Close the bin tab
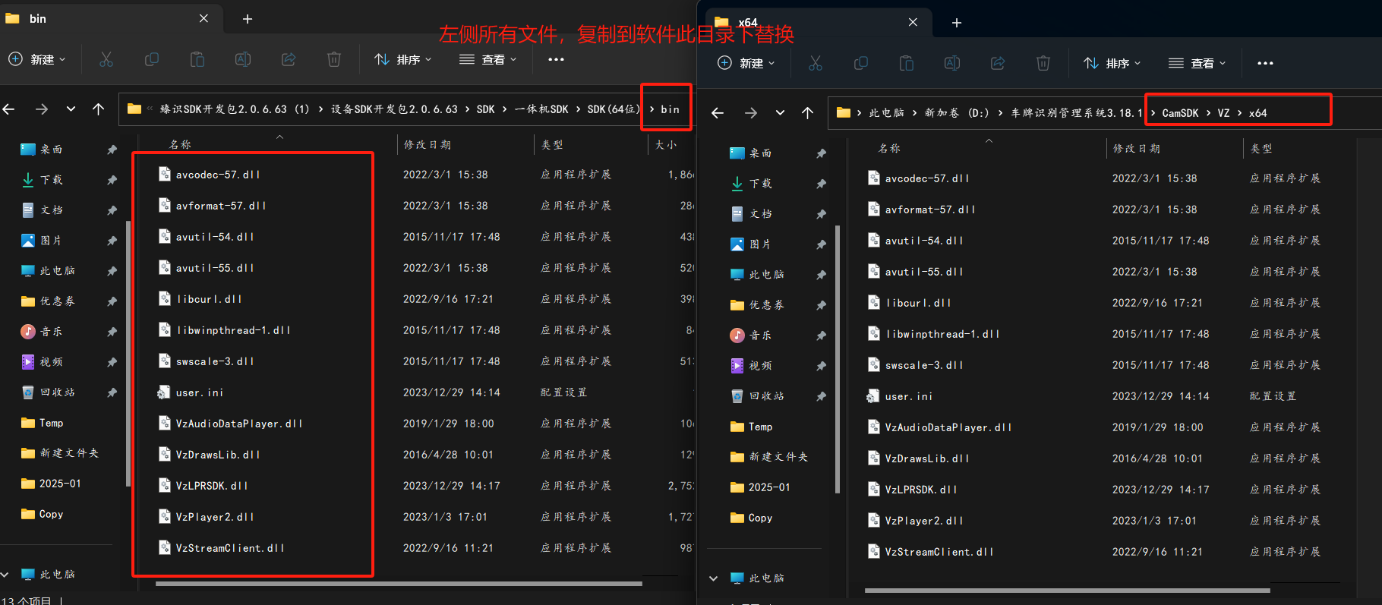Screen dimensions: 1382x605 (x=204, y=19)
